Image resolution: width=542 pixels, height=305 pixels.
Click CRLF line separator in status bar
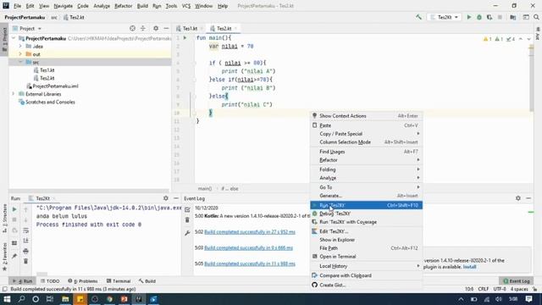[484, 289]
